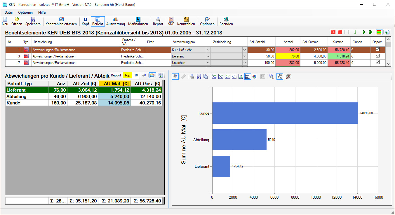Open the Datei menu
This screenshot has height=215, width=395.
pos(8,13)
